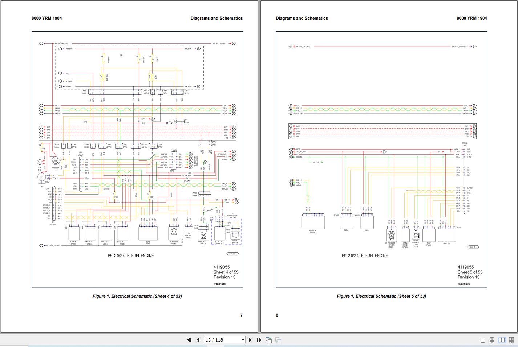Go to the previous page

pyautogui.click(x=198, y=340)
